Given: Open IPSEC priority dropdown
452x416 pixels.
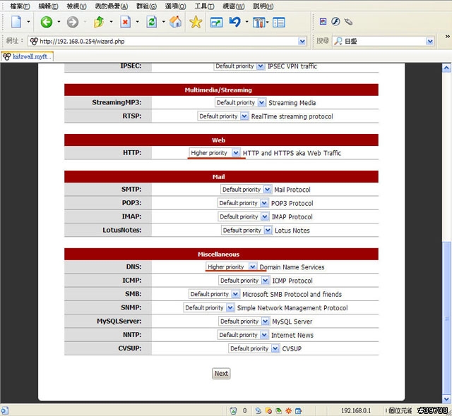Looking at the screenshot, I should pyautogui.click(x=239, y=66).
